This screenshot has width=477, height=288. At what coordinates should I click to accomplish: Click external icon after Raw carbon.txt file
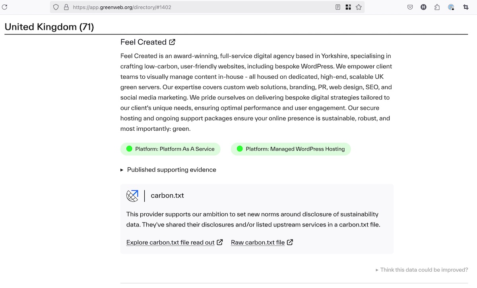tap(290, 242)
